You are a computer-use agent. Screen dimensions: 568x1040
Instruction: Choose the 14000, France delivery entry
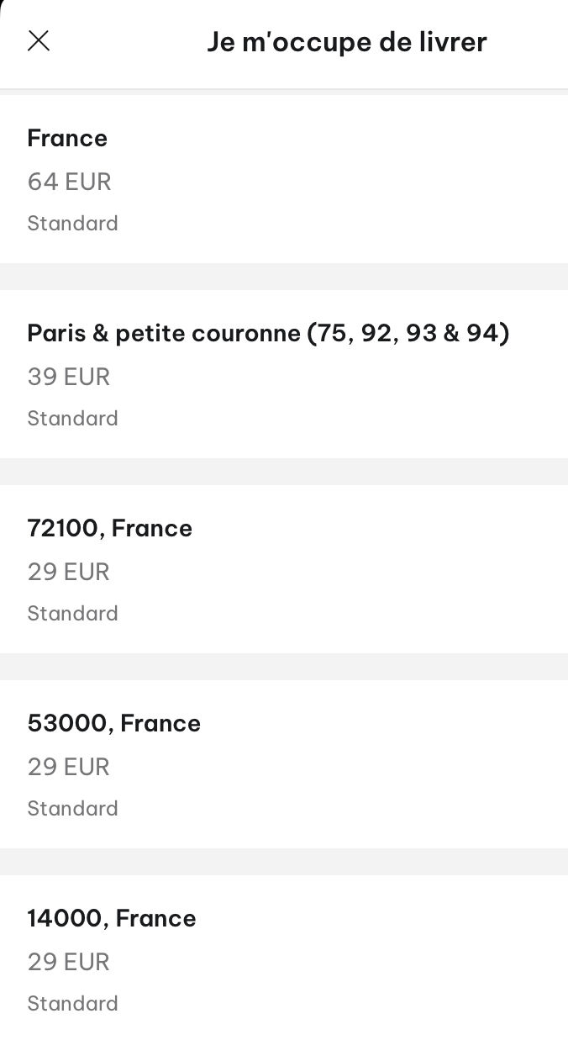(x=284, y=958)
